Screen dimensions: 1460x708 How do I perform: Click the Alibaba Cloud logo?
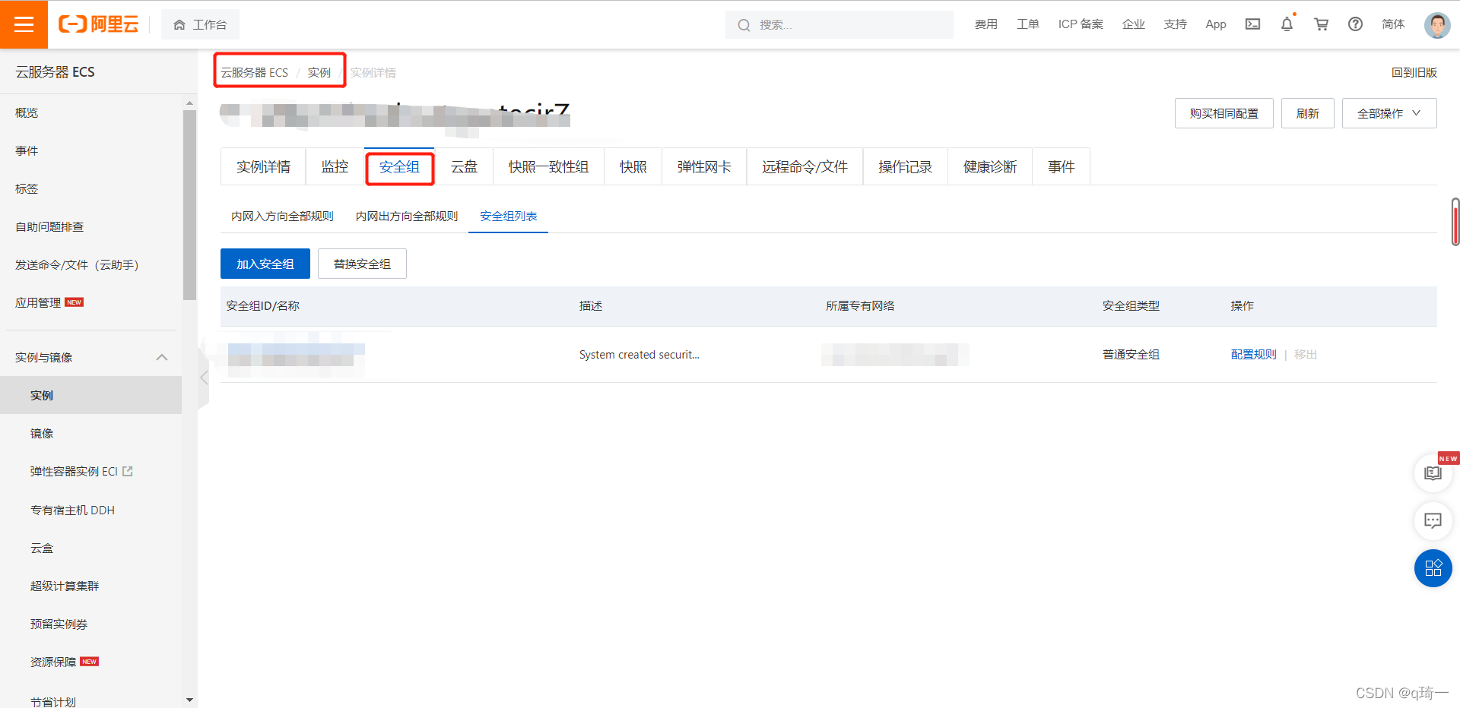(x=99, y=24)
